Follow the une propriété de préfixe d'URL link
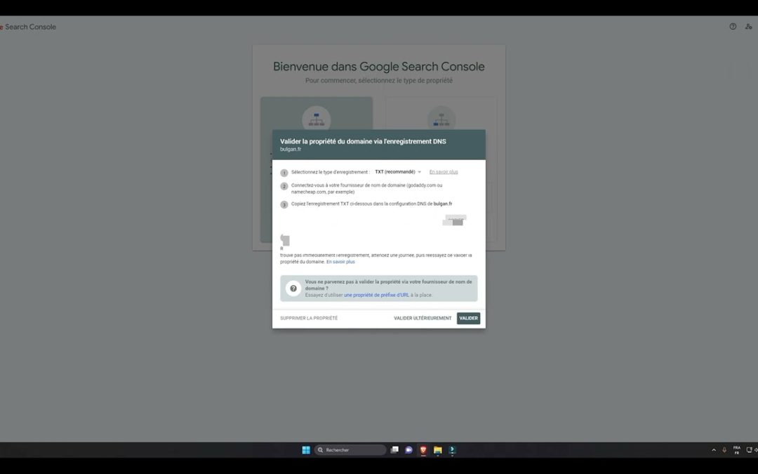Viewport: 758px width, 474px height. coord(376,295)
